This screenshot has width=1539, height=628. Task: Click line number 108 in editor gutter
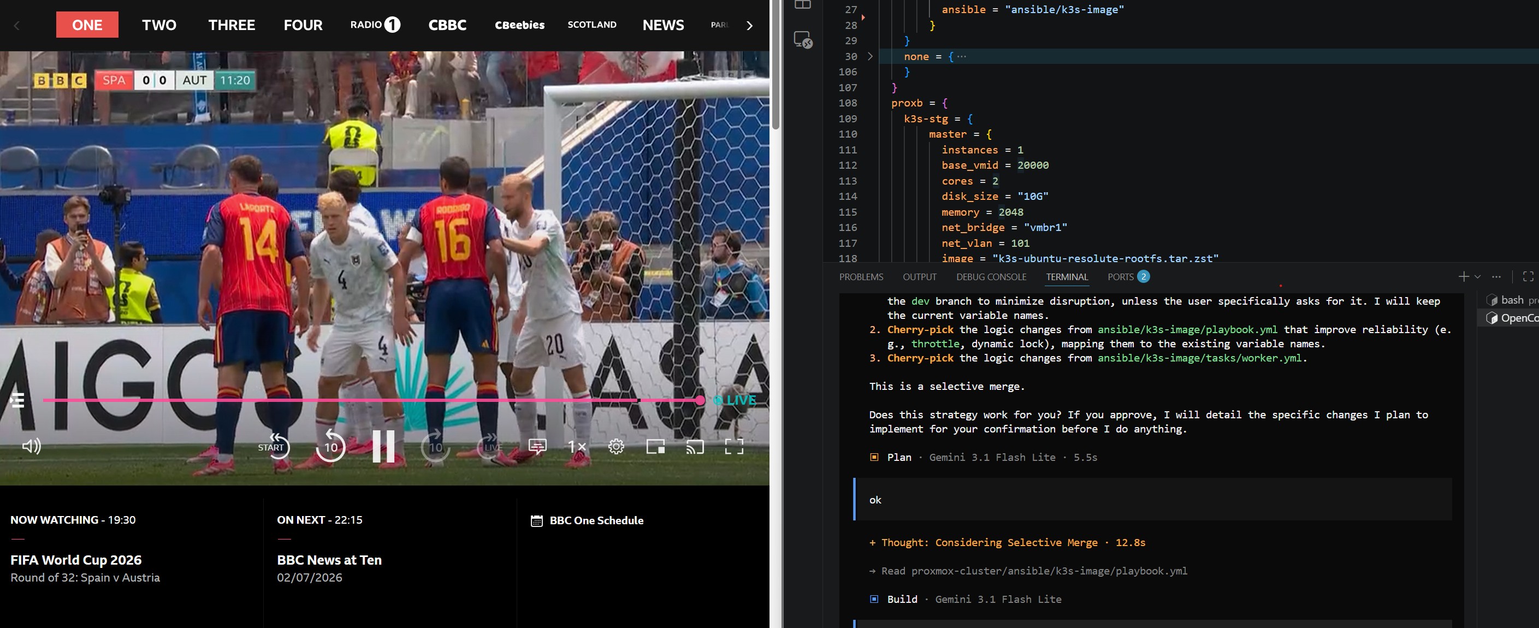click(847, 103)
